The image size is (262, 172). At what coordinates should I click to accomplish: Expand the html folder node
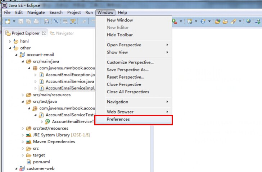[10, 41]
